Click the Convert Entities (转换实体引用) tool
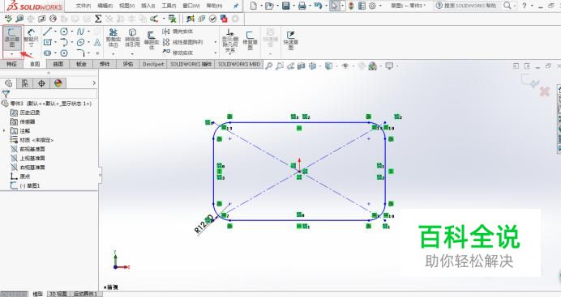561x297 pixels. tap(132, 38)
